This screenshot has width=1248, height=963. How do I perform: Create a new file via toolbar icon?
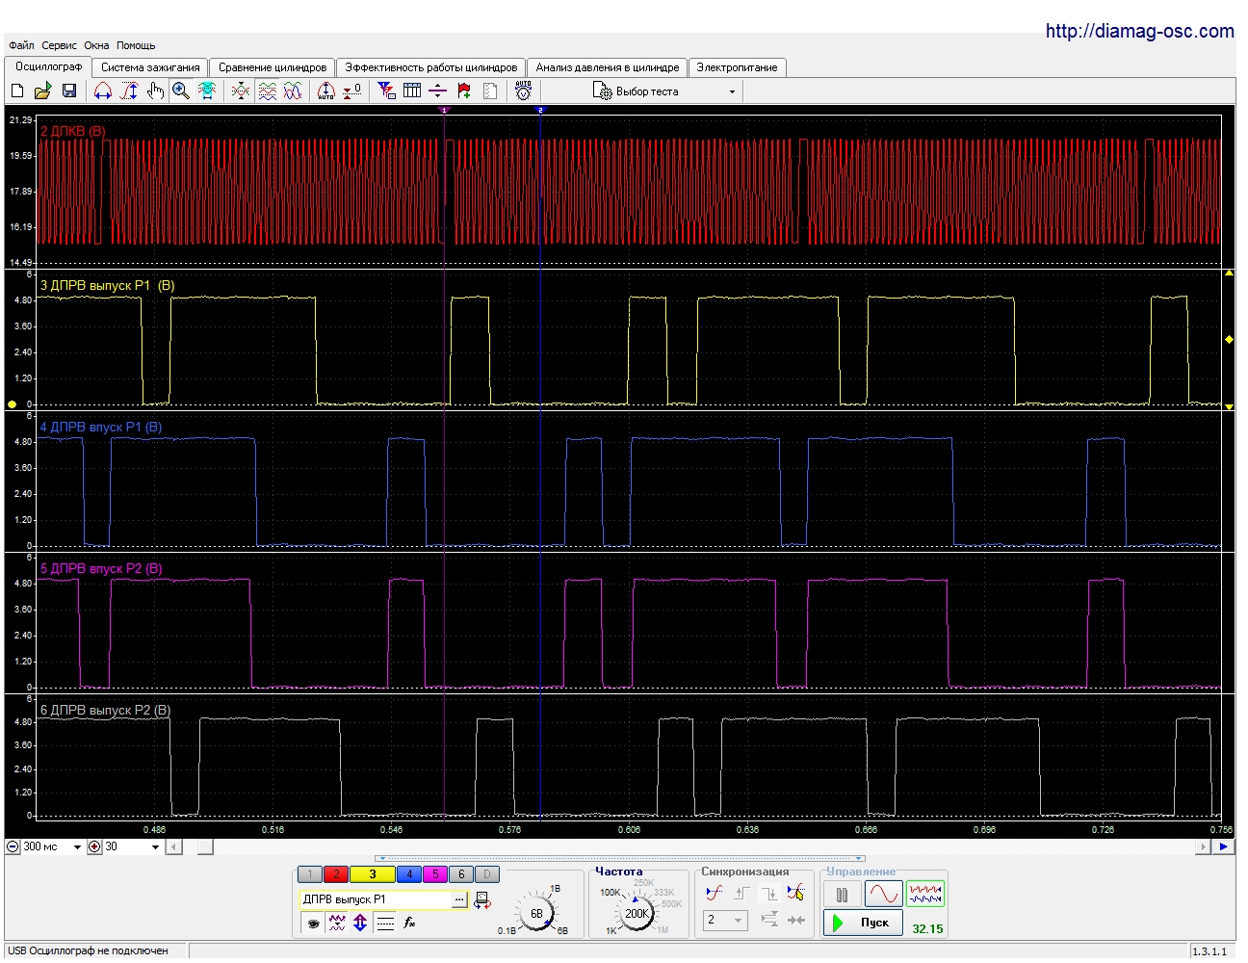tap(16, 91)
